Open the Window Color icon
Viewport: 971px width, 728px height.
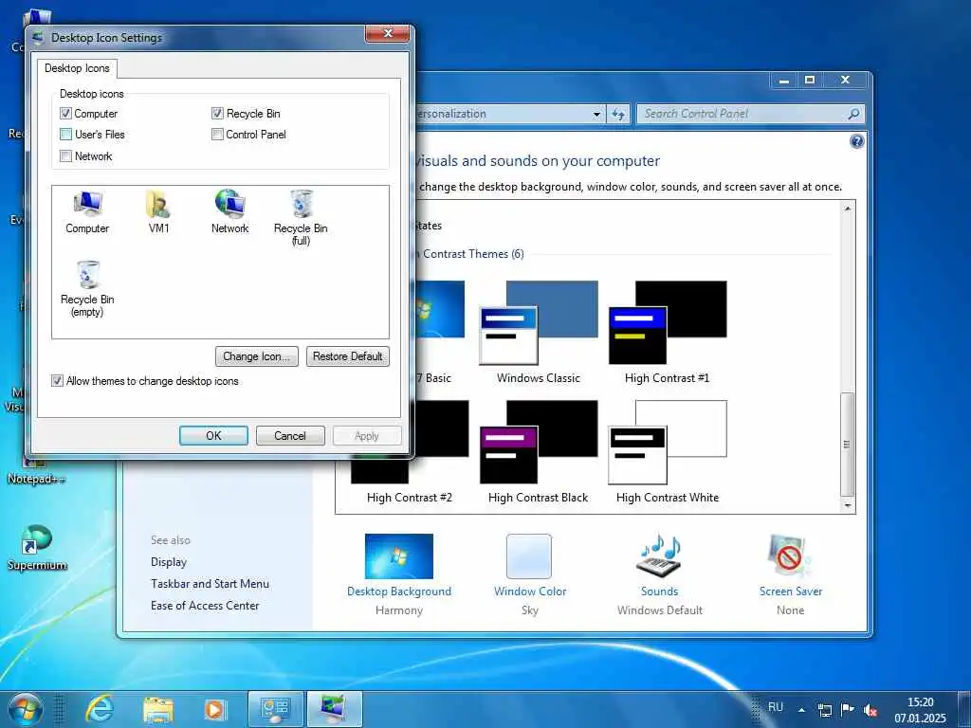click(529, 555)
